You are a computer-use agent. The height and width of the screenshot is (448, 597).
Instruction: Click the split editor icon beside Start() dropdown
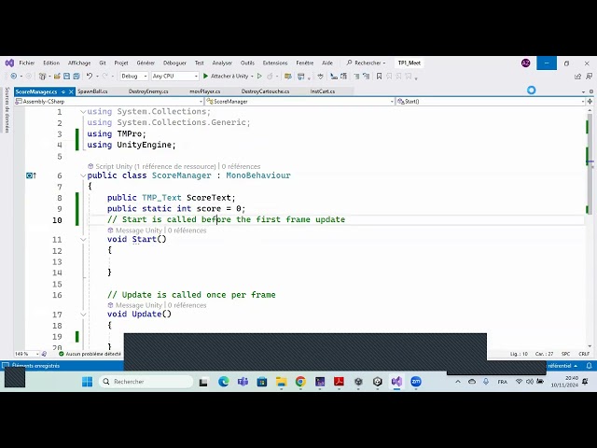pyautogui.click(x=590, y=102)
